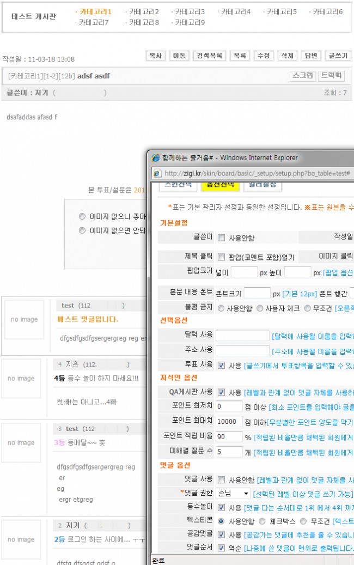Image resolution: width=354 pixels, height=565 pixels.
Task: Click the page icon beside the zigi.kr URL
Action: [157, 173]
